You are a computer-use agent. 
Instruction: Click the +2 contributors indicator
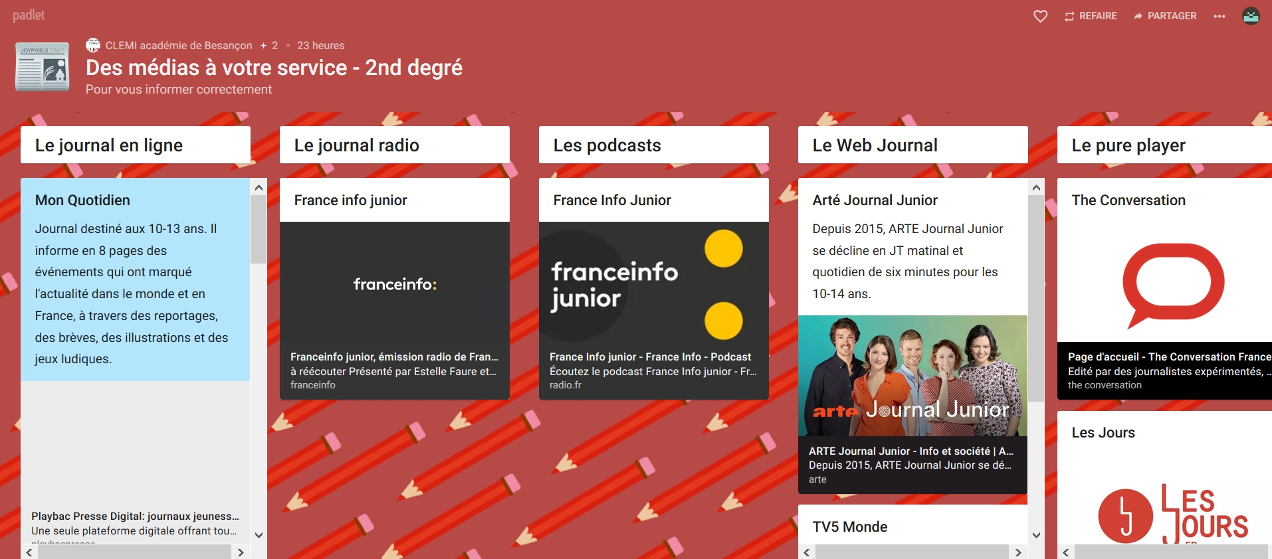click(269, 45)
